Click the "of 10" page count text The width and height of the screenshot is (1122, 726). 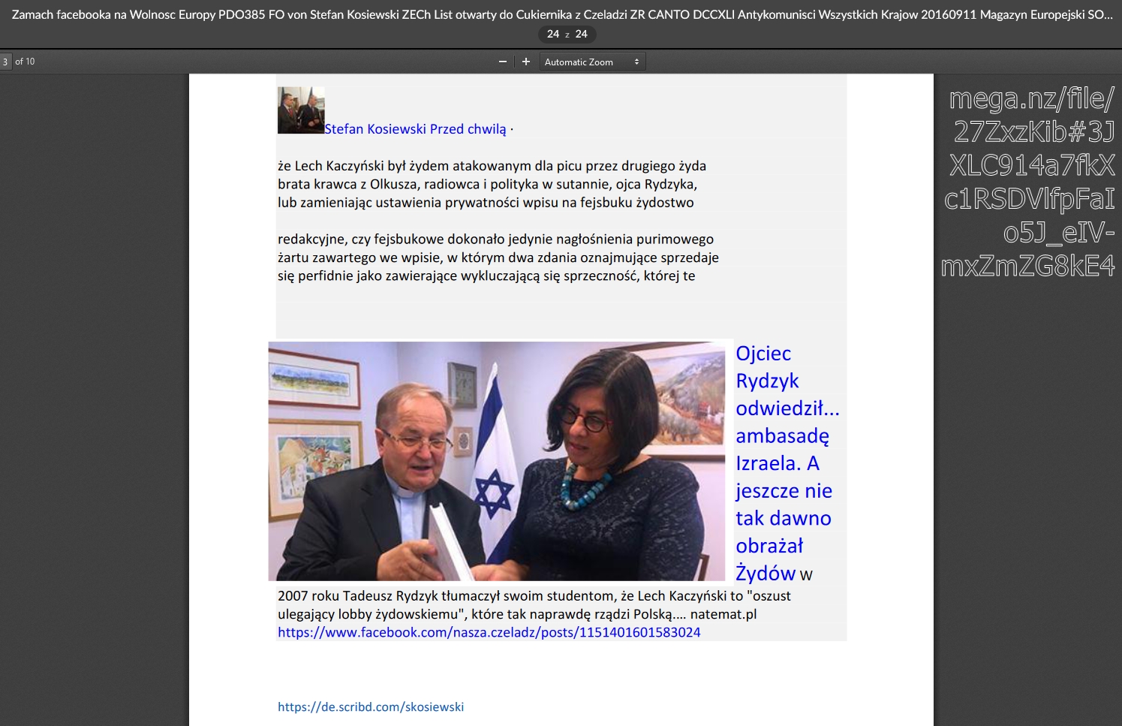click(x=25, y=62)
